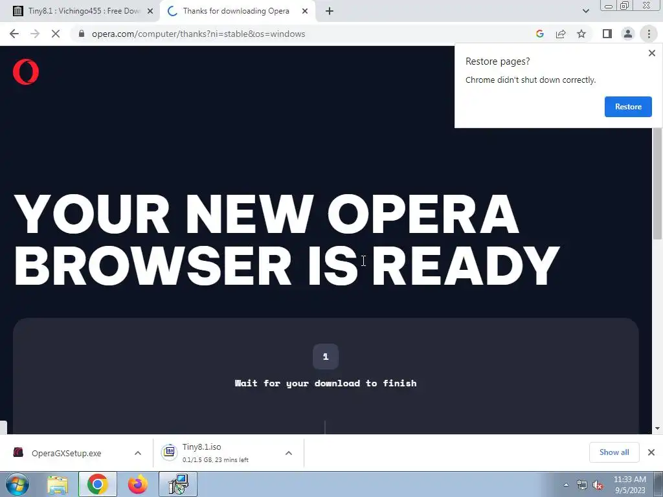Screen dimensions: 663x497
Task: Open OperaGXSetup.exe download
Action: click(67, 453)
